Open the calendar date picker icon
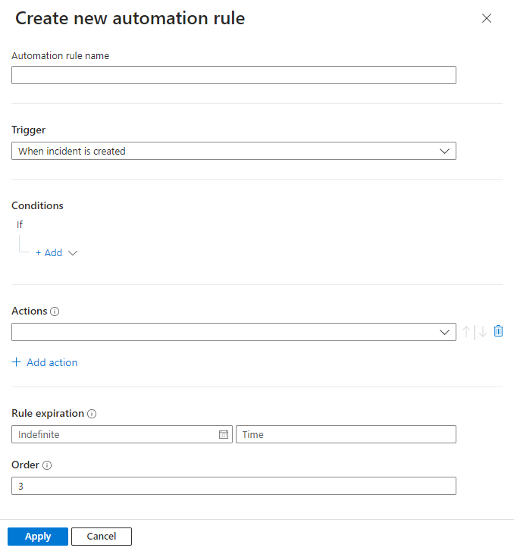The width and height of the screenshot is (514, 554). coord(224,434)
